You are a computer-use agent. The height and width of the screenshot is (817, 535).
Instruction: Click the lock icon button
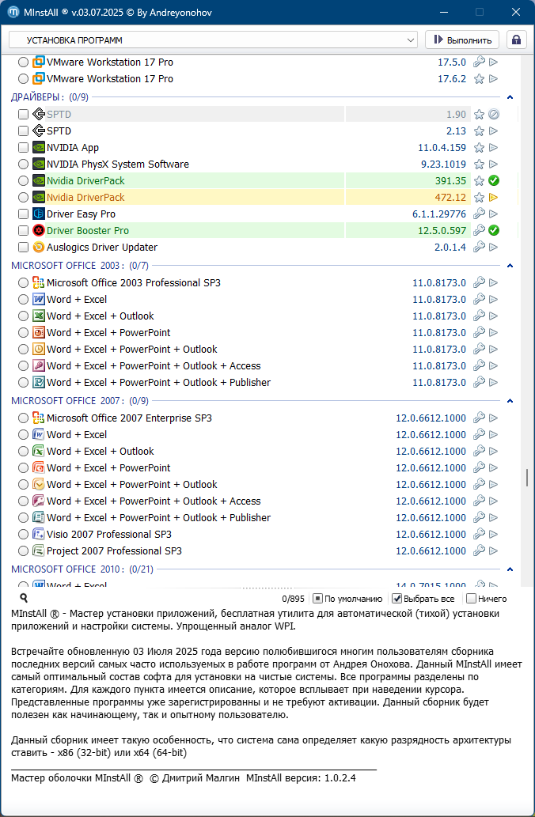(516, 40)
